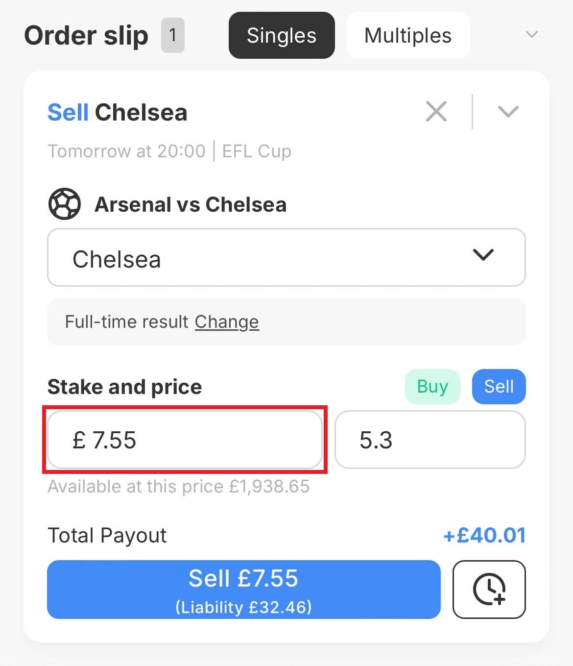Collapse the Sell Chelsea bet card chevron

508,112
